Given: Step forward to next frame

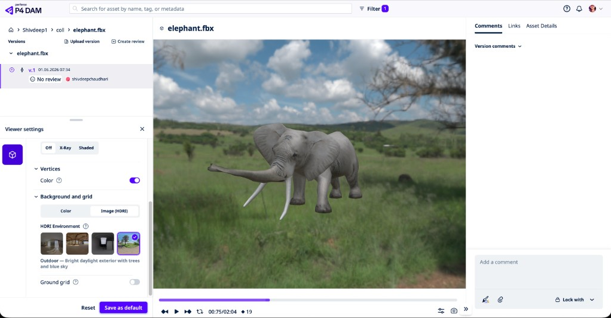Looking at the screenshot, I should tap(188, 311).
